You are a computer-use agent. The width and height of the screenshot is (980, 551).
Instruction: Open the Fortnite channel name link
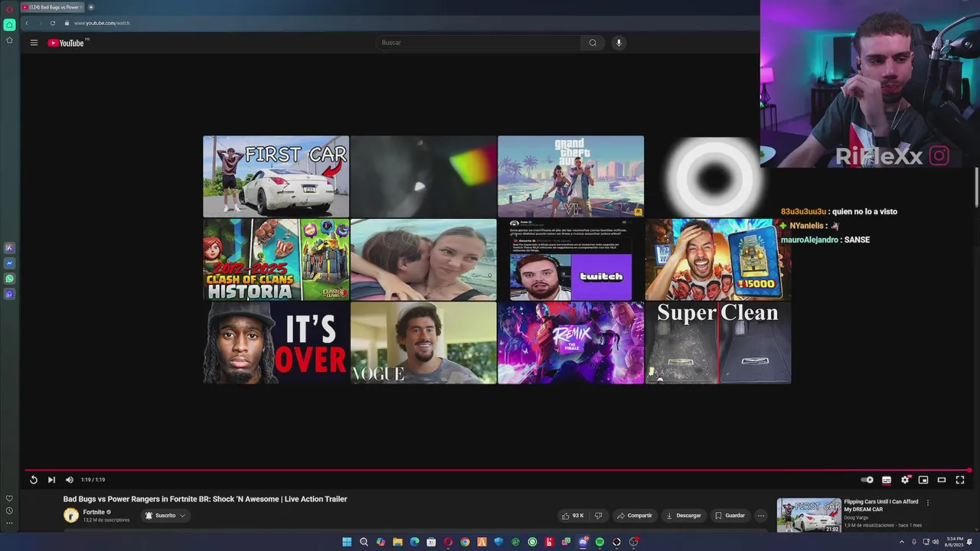94,512
